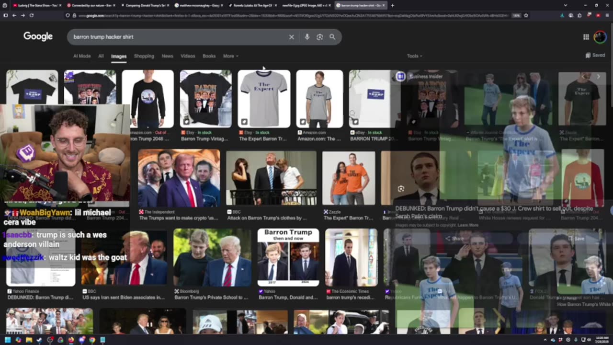Open Google Lens on the previewed image
The height and width of the screenshot is (345, 613).
[401, 189]
